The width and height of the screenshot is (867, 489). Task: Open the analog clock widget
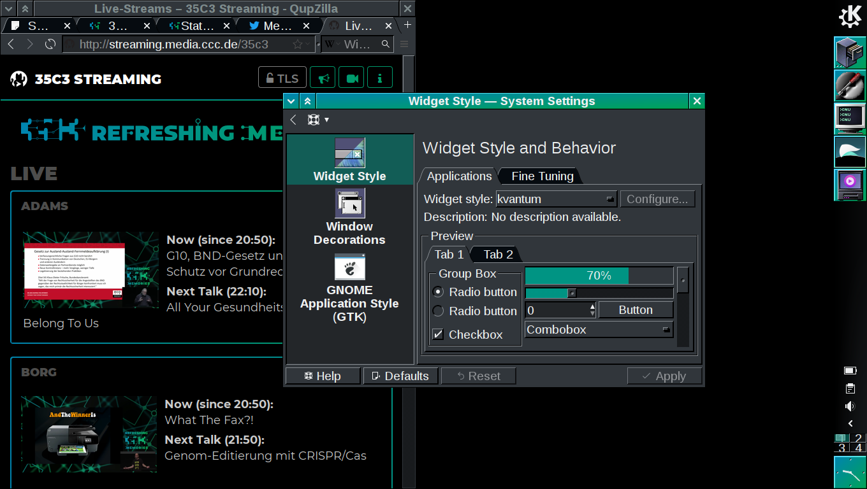click(x=850, y=472)
